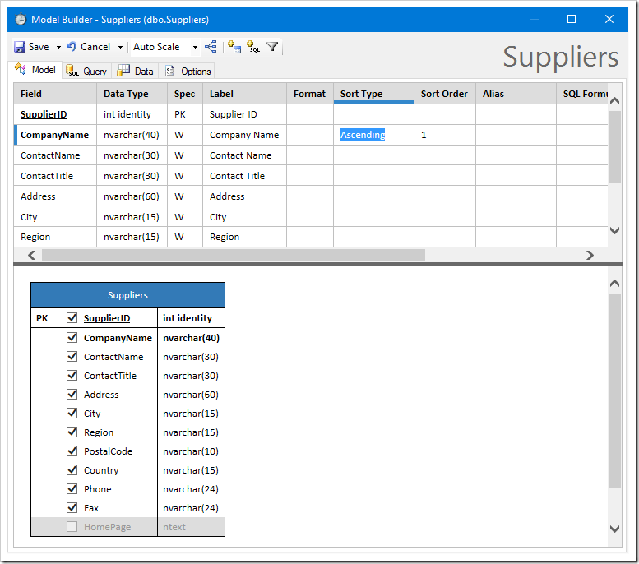Uncheck the SupplierID checkbox in diagram
639x564 pixels.
click(72, 317)
